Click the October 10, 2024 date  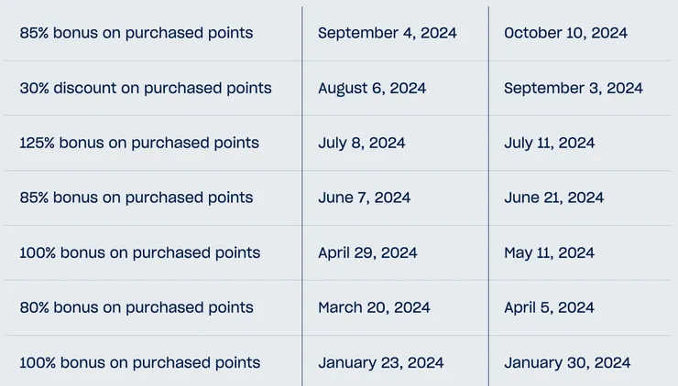(x=565, y=34)
